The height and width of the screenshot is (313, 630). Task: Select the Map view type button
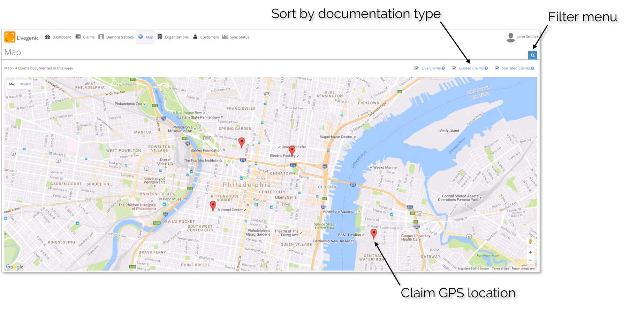pyautogui.click(x=12, y=84)
